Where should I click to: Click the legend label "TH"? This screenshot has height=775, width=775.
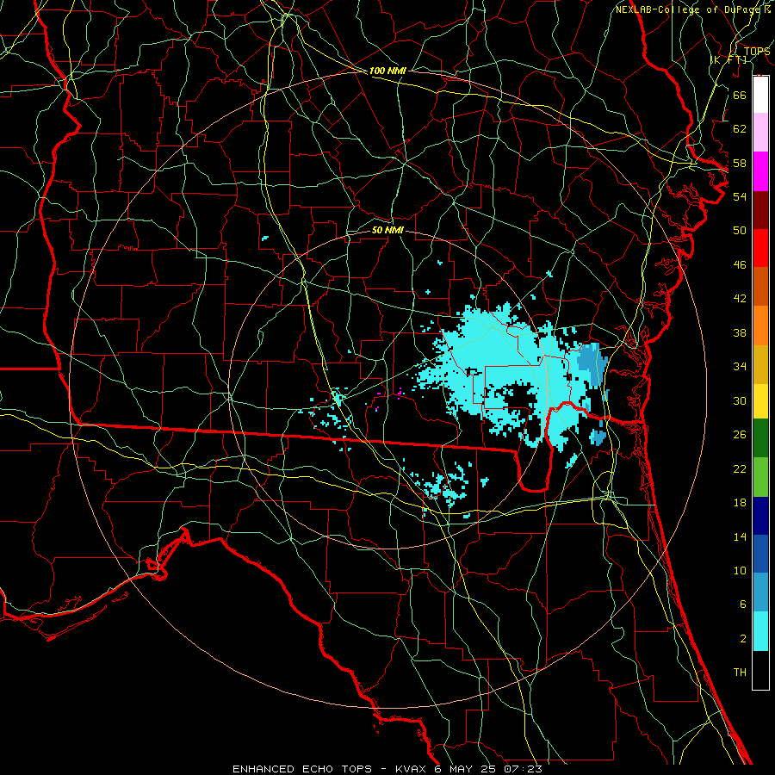pos(740,673)
